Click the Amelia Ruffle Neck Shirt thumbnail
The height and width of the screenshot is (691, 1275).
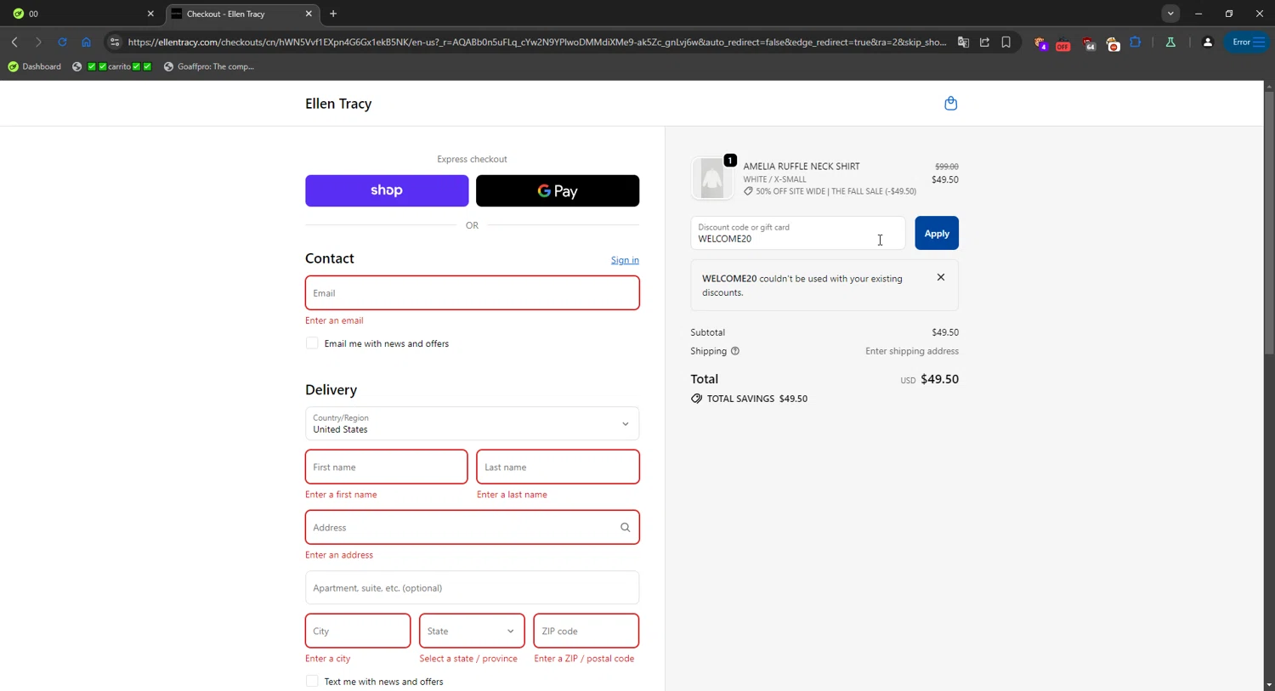pos(712,178)
